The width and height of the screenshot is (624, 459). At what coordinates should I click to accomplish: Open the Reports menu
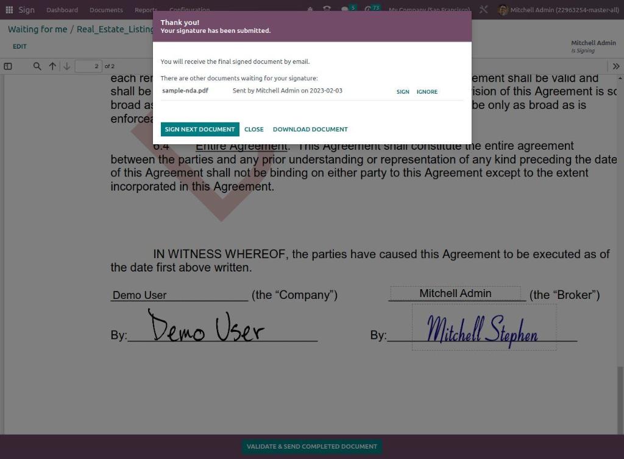(x=144, y=10)
